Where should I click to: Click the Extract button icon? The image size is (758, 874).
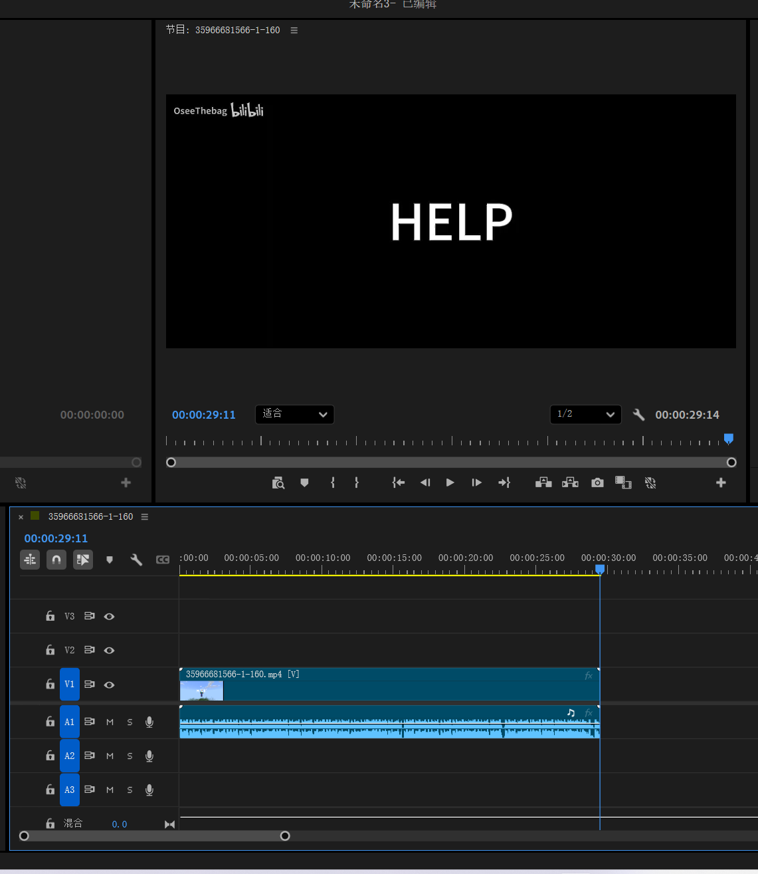pos(570,483)
